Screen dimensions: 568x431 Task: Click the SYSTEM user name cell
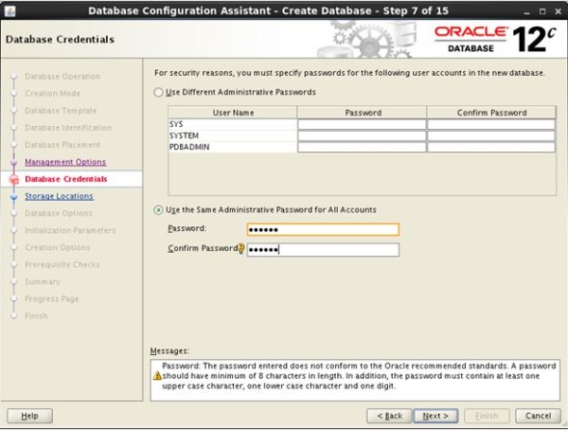click(233, 136)
